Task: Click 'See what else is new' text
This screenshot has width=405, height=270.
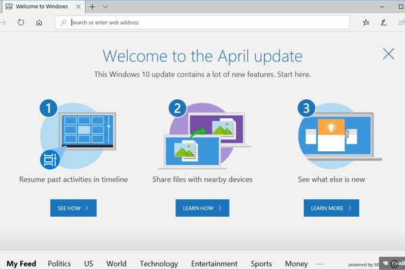Action: coord(331,180)
